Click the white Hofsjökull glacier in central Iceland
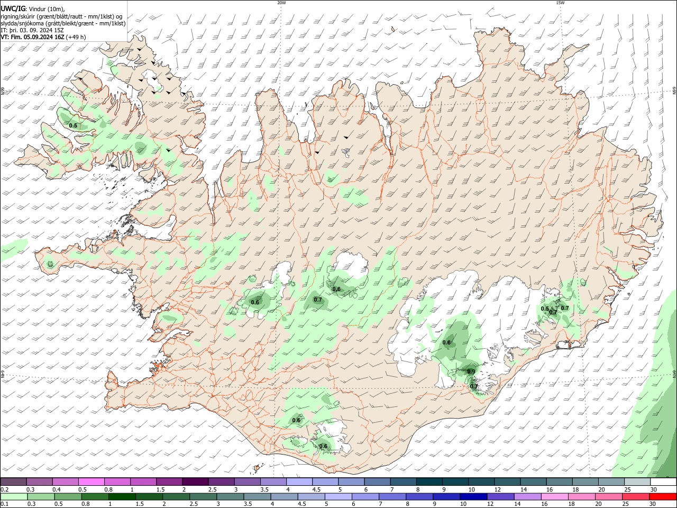The width and height of the screenshot is (677, 508). pyautogui.click(x=352, y=265)
